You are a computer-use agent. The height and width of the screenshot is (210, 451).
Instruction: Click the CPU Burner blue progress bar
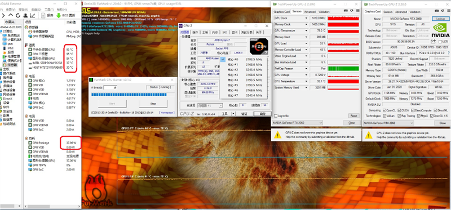pyautogui.click(x=132, y=95)
